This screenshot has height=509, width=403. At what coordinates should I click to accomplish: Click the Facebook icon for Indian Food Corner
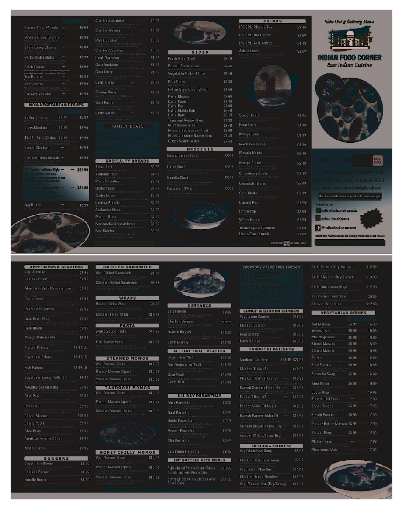coord(318,219)
